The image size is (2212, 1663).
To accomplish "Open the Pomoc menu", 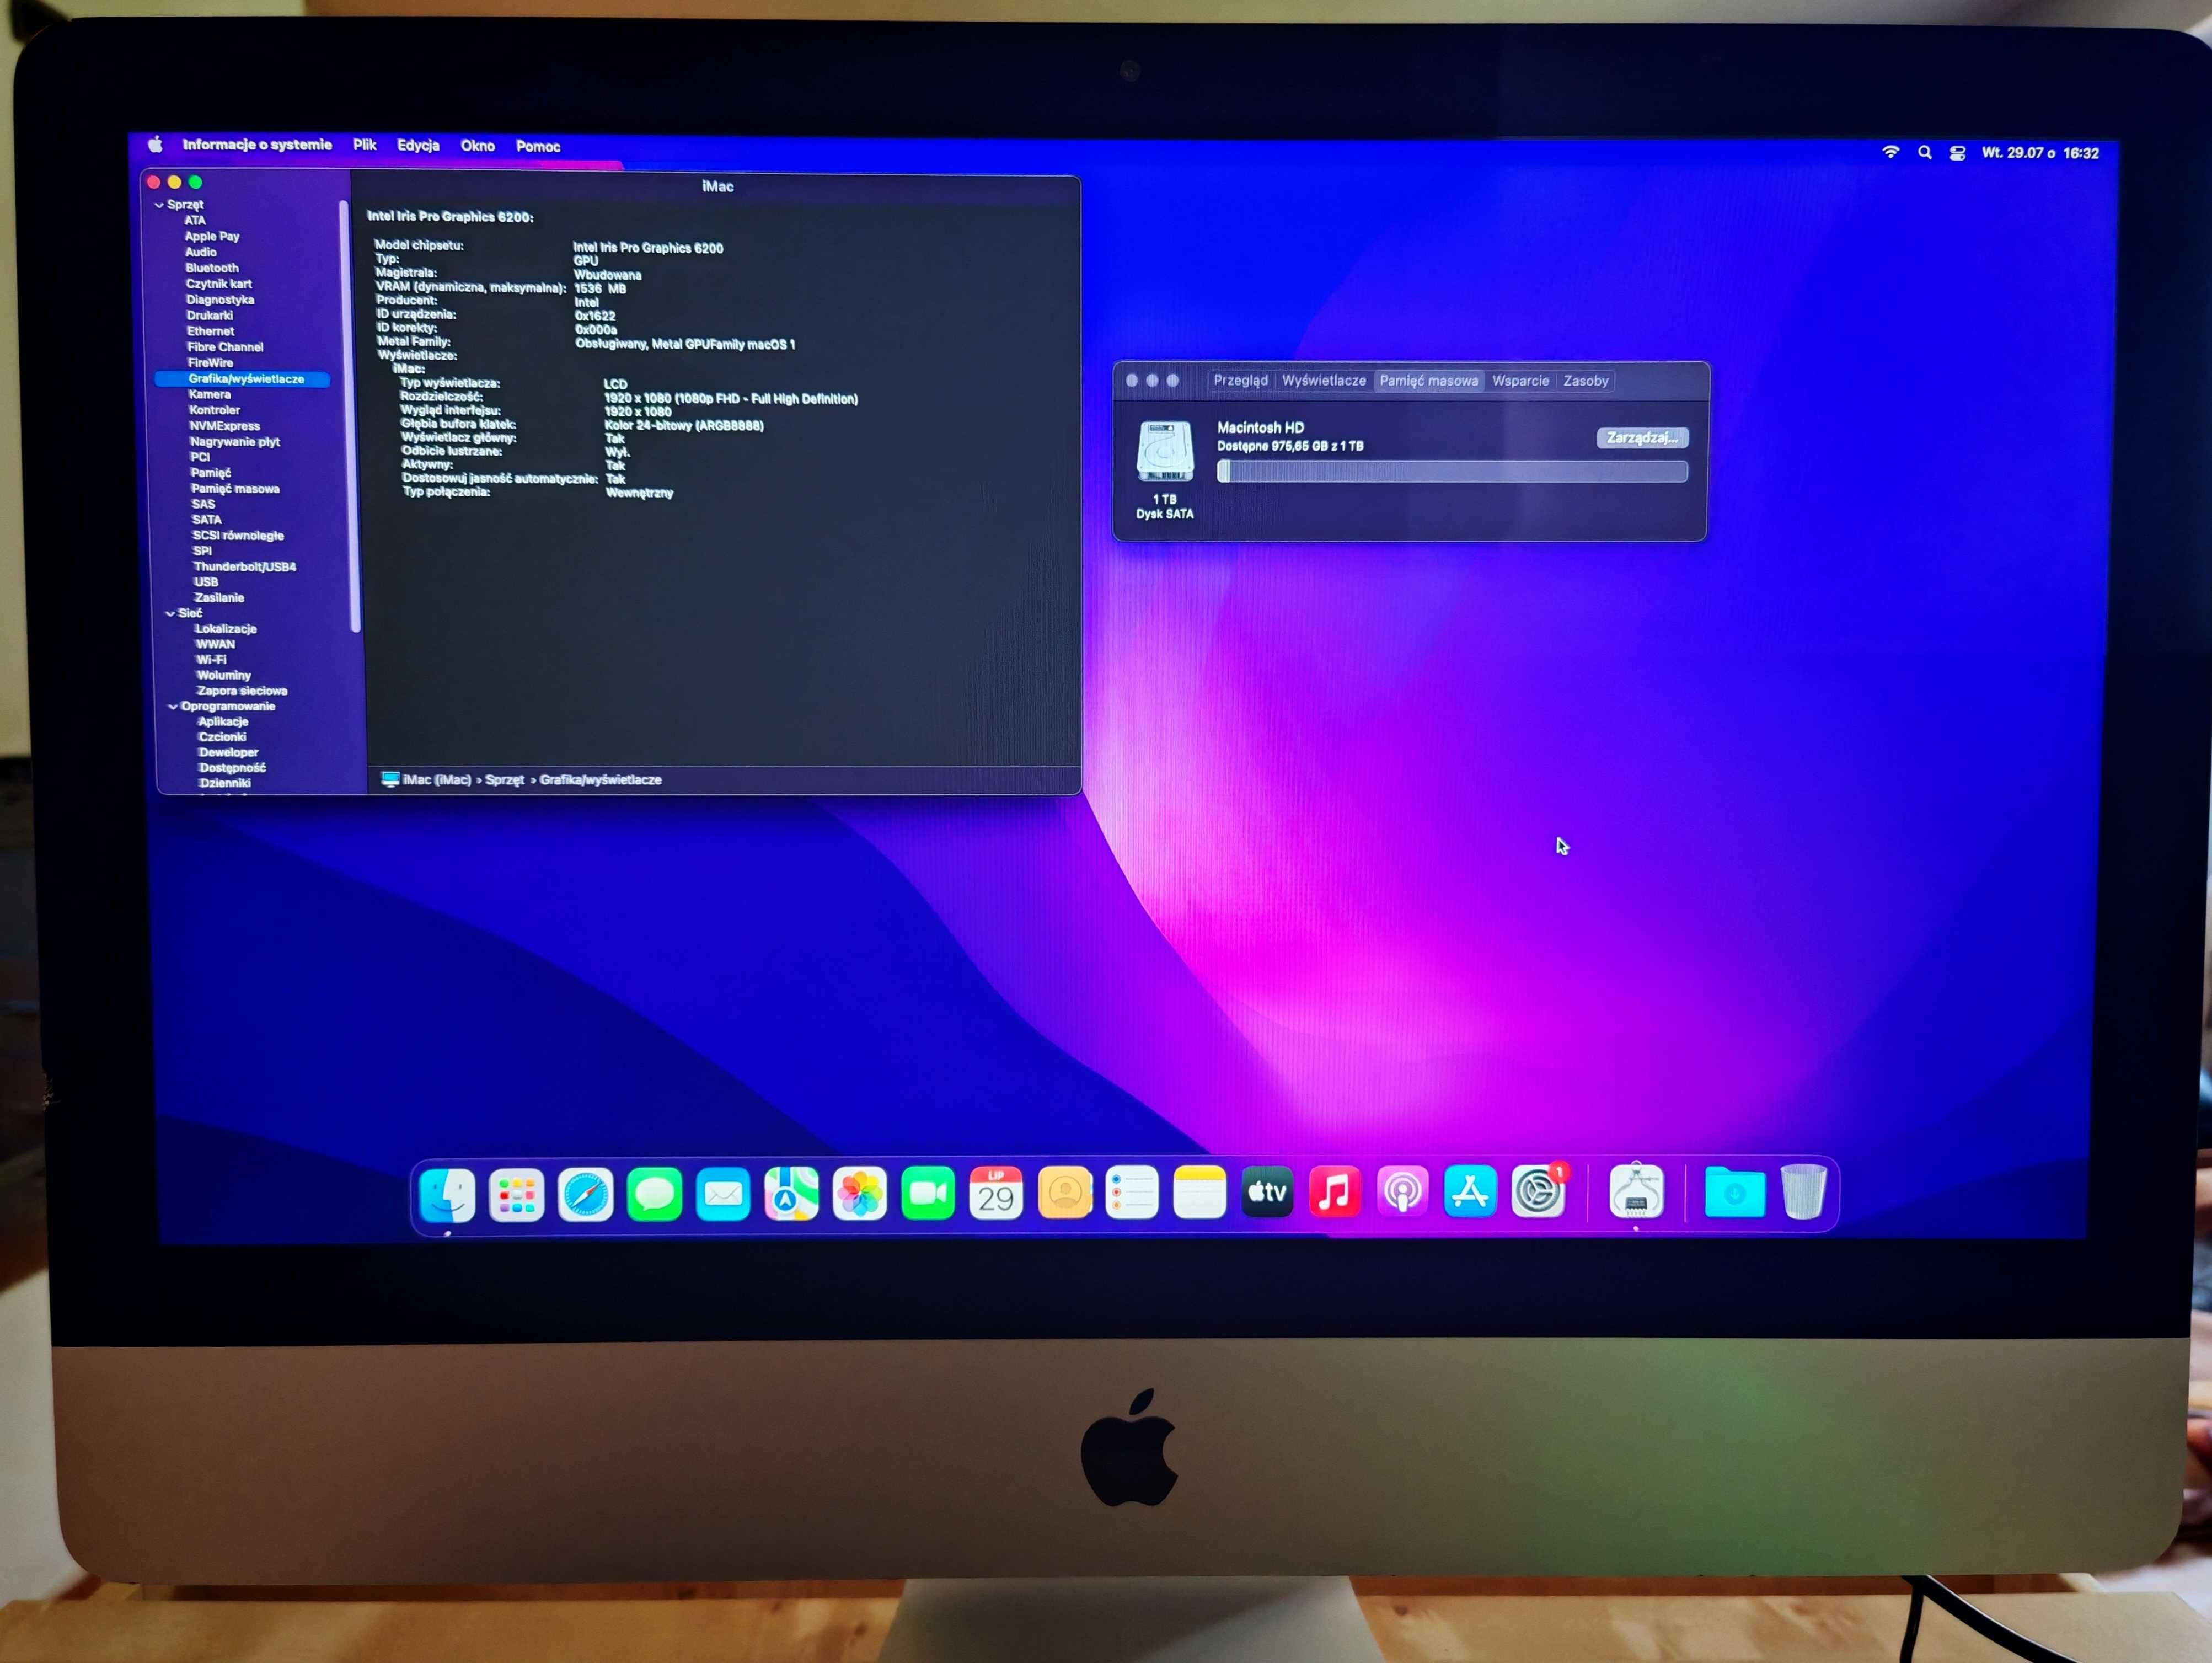I will (538, 147).
